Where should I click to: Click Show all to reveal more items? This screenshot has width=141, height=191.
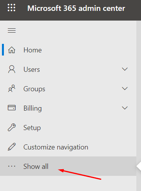(68, 166)
